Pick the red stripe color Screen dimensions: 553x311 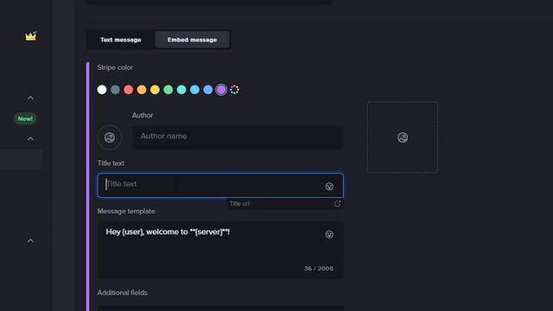click(x=129, y=90)
